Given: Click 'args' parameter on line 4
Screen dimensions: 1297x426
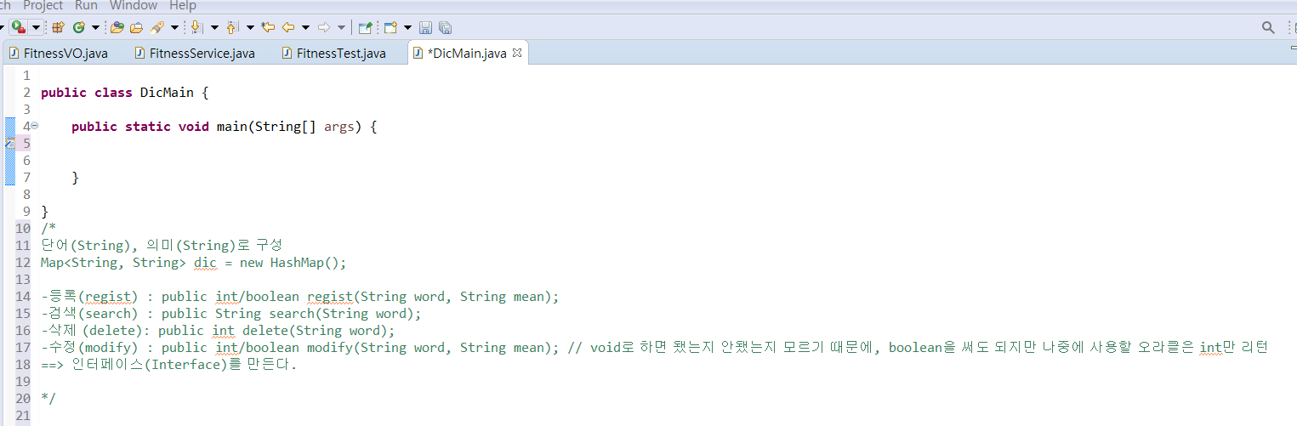Looking at the screenshot, I should [339, 127].
